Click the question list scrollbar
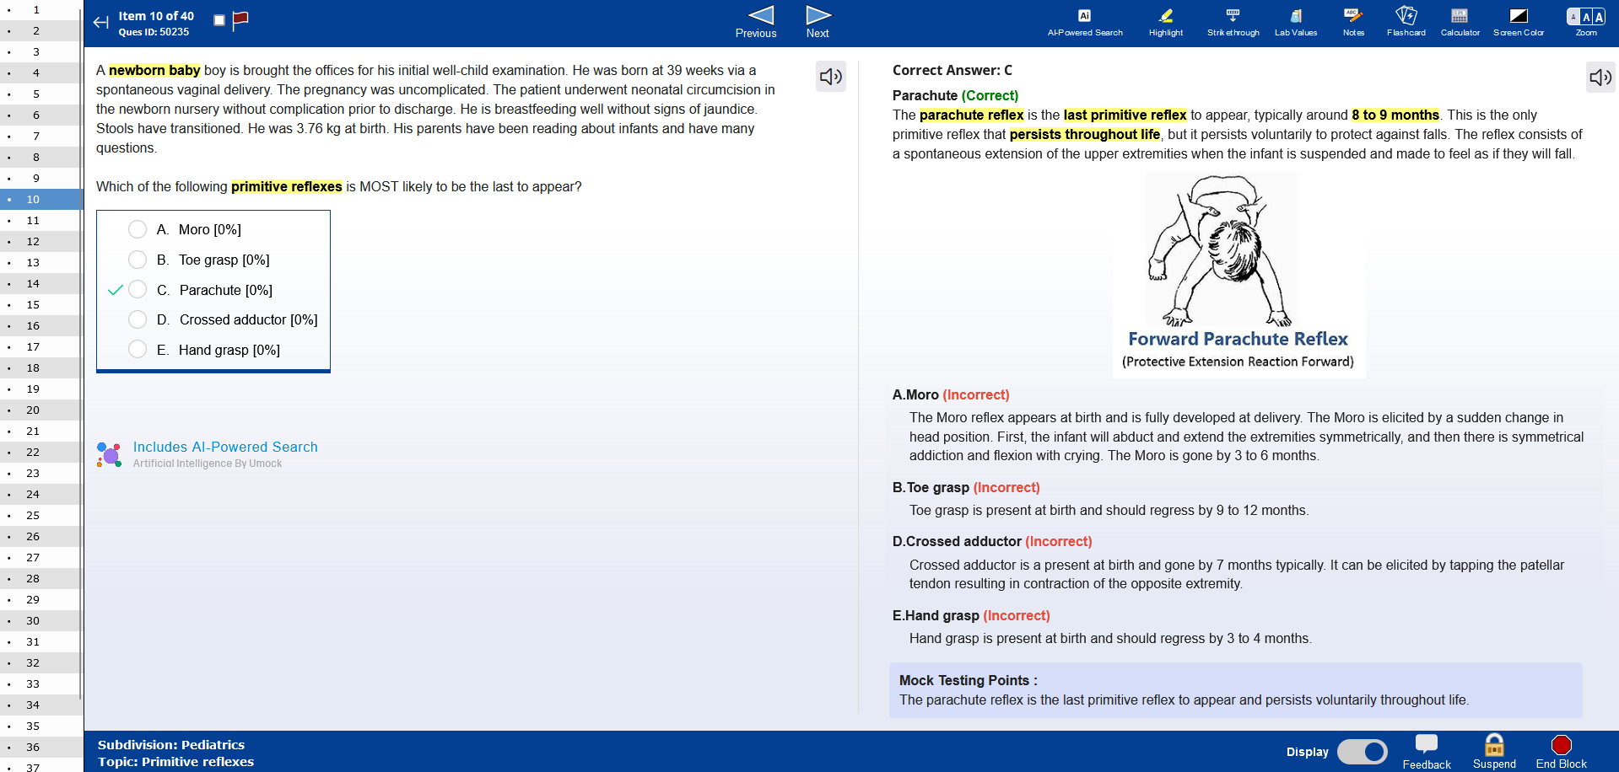This screenshot has width=1619, height=772. 81,354
